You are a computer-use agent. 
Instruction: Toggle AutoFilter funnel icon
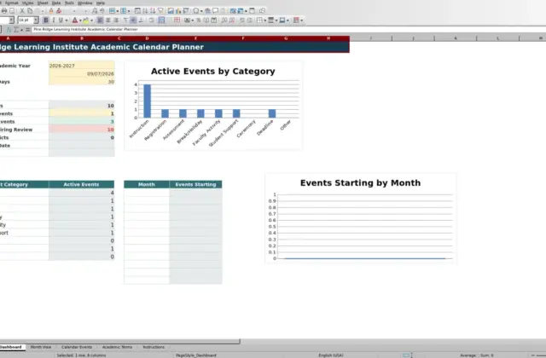160,11
